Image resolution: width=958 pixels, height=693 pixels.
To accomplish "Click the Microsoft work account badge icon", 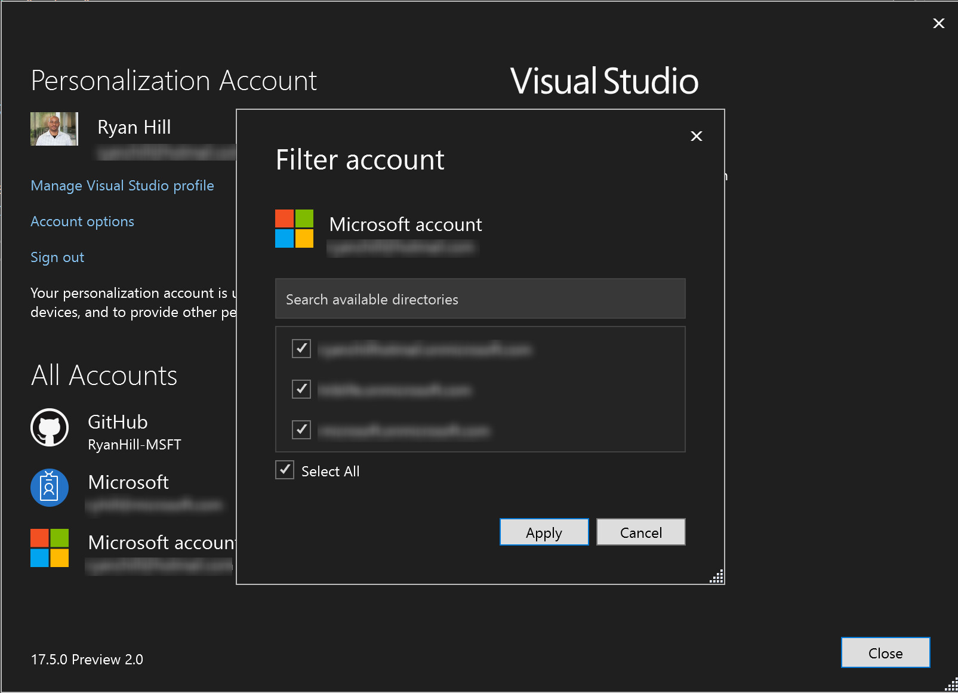I will [x=50, y=488].
